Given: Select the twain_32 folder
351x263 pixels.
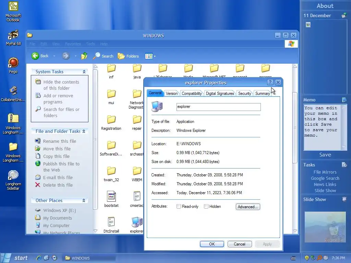Looking at the screenshot, I should click(111, 174).
